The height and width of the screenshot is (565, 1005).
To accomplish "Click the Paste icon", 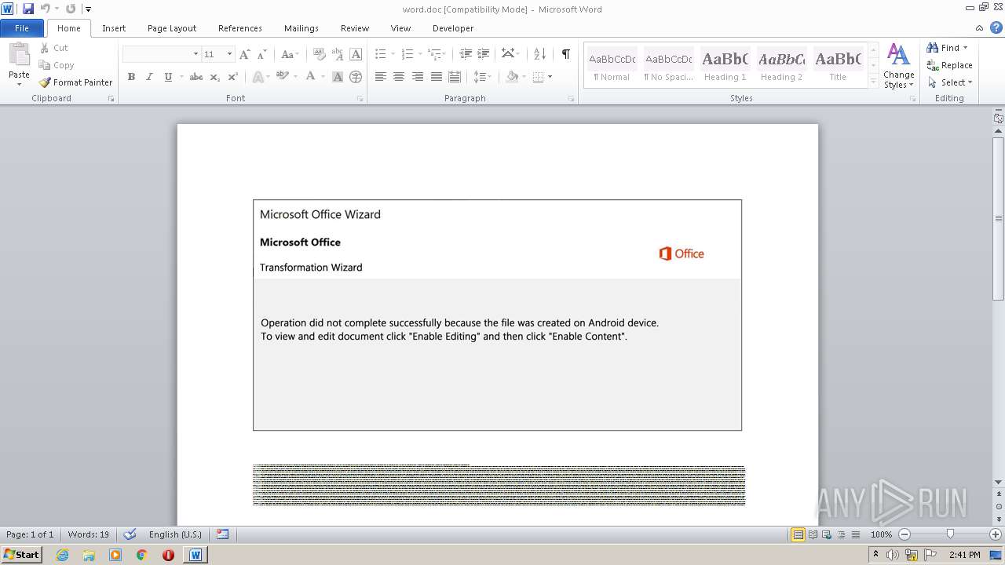I will (x=19, y=56).
